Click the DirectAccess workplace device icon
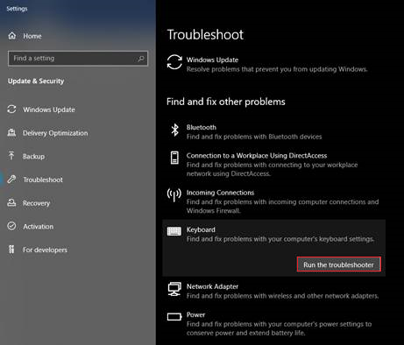Viewport: 404px width, 345px height. pyautogui.click(x=174, y=158)
